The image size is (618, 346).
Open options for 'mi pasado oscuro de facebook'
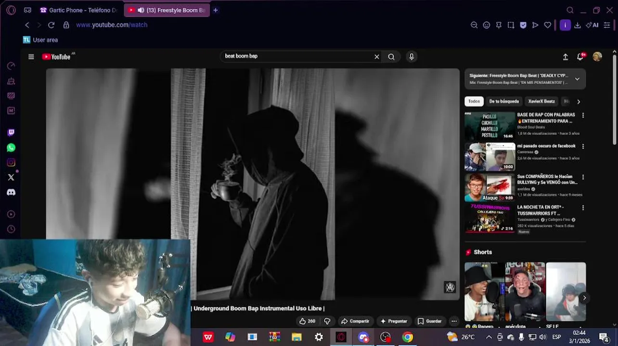583,146
